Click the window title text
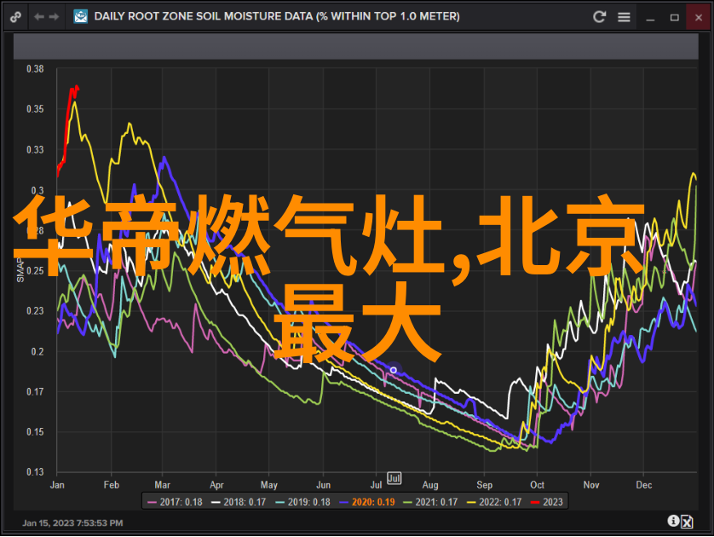714x537 pixels. click(x=277, y=16)
